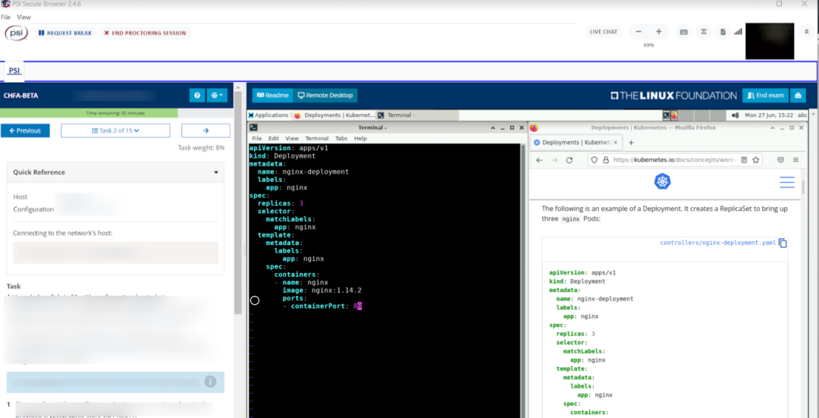Toggle reader view icon
The image size is (819, 418).
click(745, 160)
